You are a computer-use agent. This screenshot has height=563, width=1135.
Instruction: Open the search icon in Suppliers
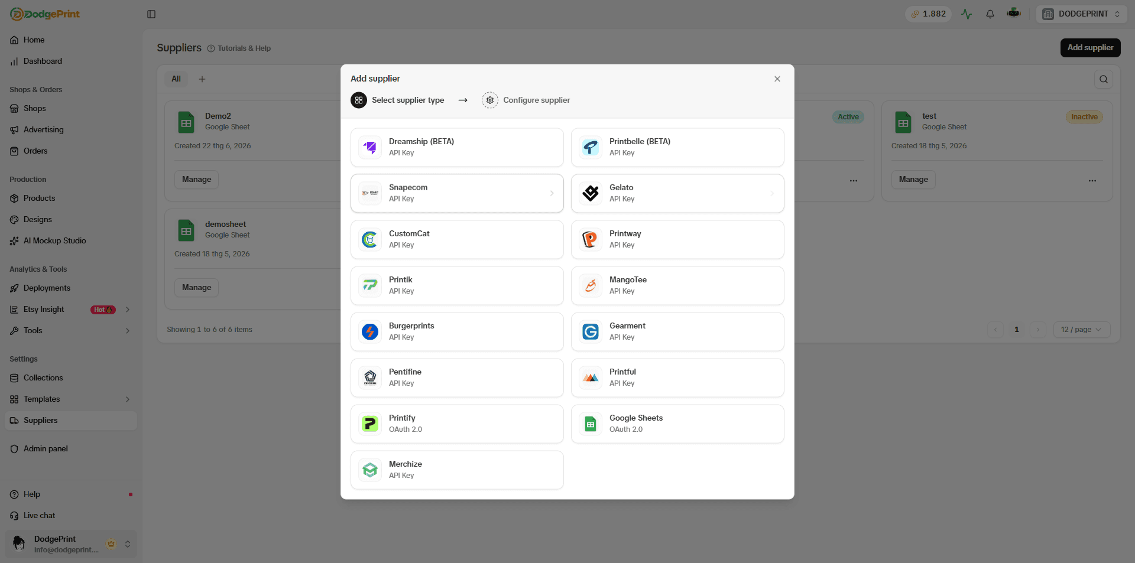pos(1104,79)
